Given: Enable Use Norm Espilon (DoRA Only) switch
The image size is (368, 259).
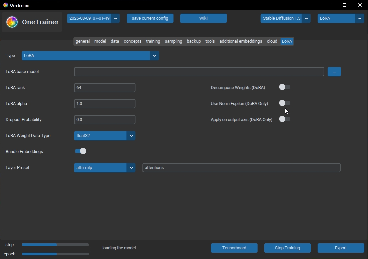Looking at the screenshot, I should (285, 103).
